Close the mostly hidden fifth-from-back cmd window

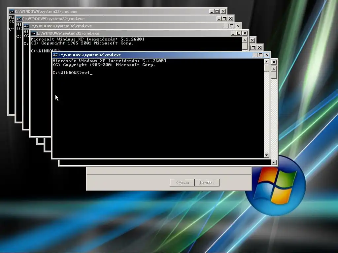(253, 41)
